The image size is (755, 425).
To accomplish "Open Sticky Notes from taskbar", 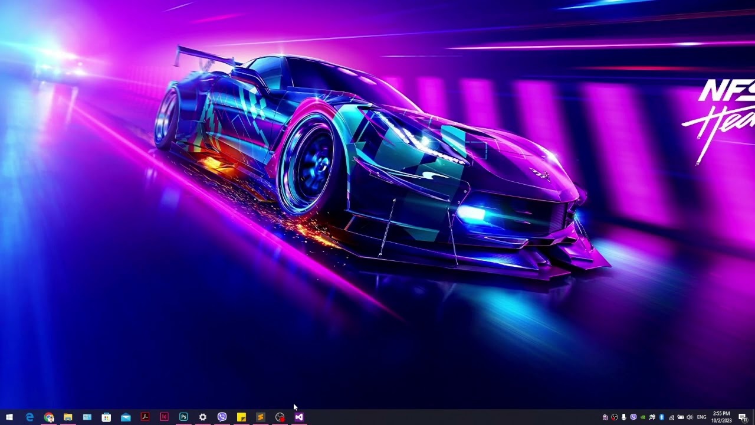I will pyautogui.click(x=241, y=417).
